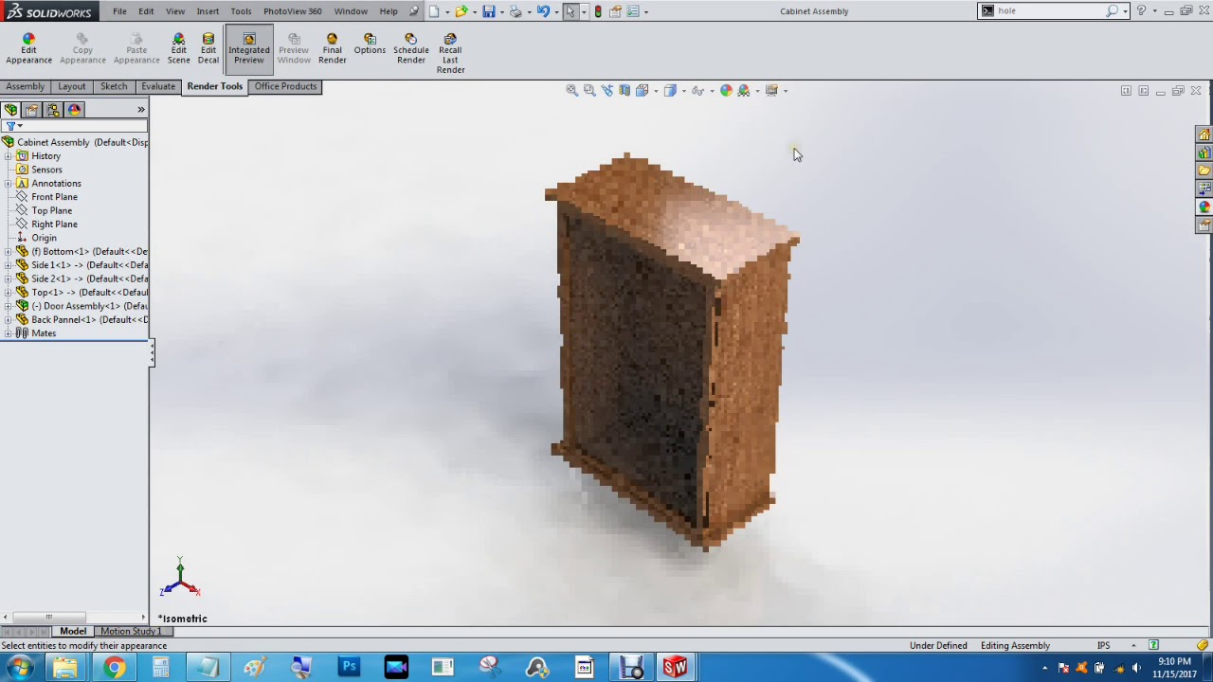Open Appearances color ball tab on task pane
Image resolution: width=1213 pixels, height=682 pixels.
[x=1204, y=207]
